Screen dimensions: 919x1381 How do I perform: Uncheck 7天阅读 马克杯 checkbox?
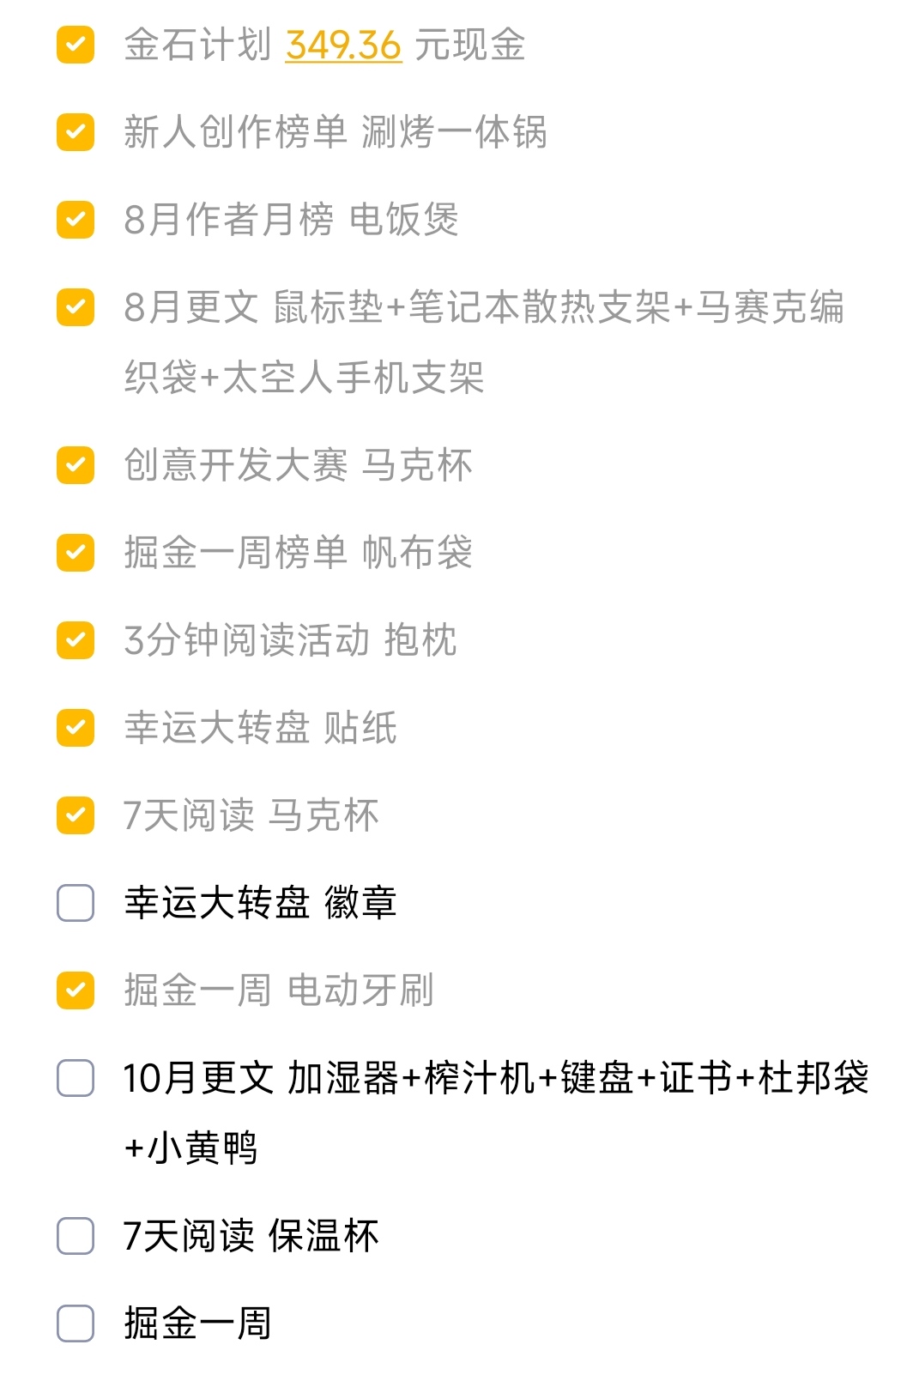(76, 815)
